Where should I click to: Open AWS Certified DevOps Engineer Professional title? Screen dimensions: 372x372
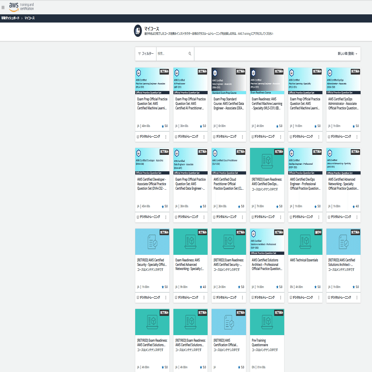point(305,184)
